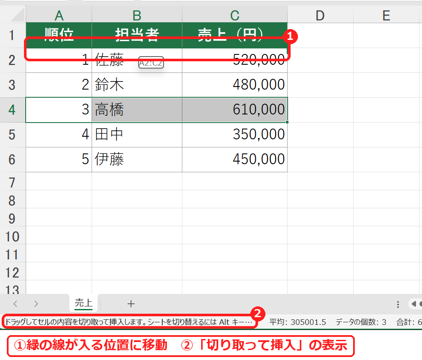Open the three-dot sheet options handle
The height and width of the screenshot is (360, 422).
coord(398,304)
